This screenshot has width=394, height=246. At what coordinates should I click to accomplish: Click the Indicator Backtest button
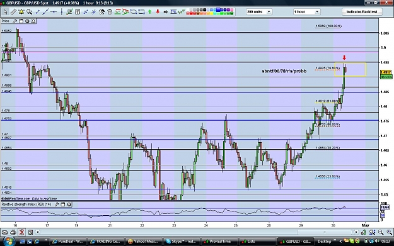tap(362, 12)
